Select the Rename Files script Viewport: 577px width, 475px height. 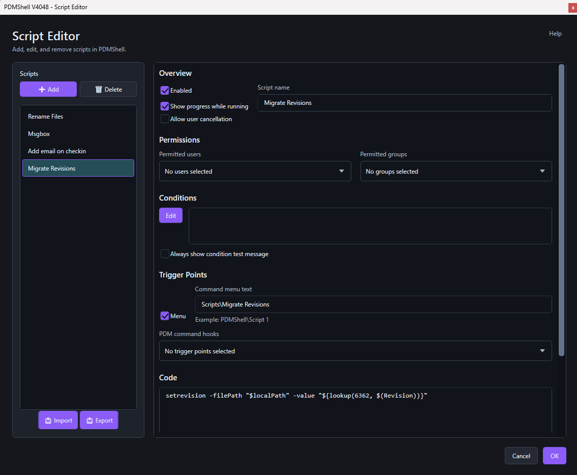click(x=78, y=117)
